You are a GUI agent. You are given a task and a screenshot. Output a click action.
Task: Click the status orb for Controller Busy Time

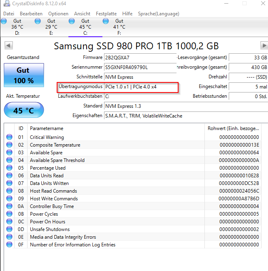pyautogui.click(x=9, y=206)
